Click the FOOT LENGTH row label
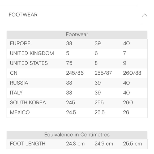The height and width of the screenshot is (154, 154). click(28, 144)
